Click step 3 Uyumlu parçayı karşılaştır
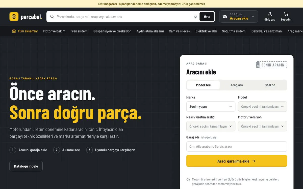 (111, 150)
